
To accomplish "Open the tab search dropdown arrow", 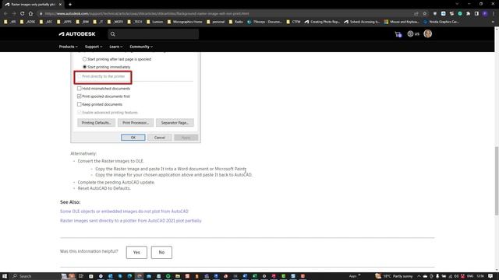I will (x=457, y=4).
